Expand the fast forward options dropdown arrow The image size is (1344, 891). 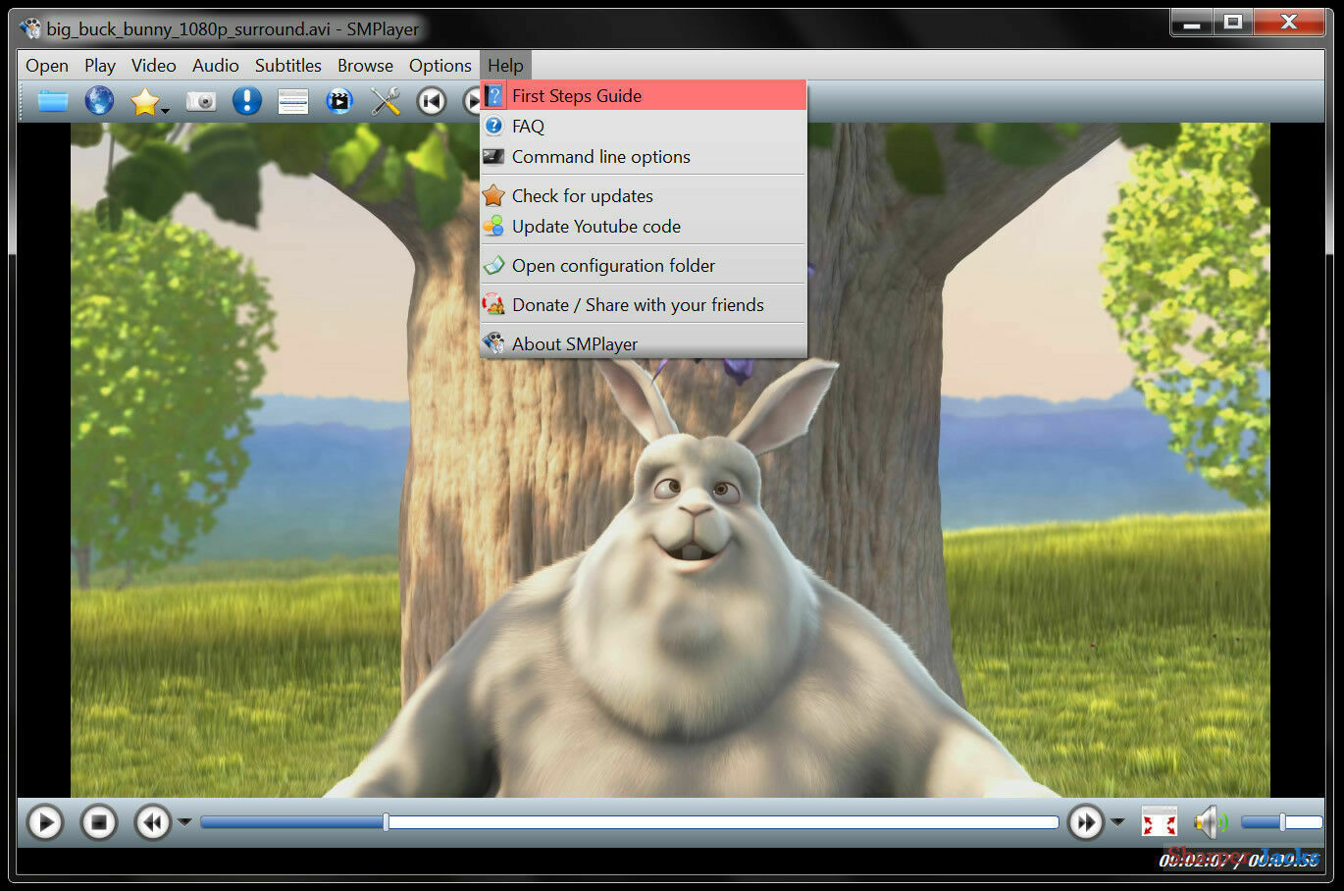(x=1117, y=822)
